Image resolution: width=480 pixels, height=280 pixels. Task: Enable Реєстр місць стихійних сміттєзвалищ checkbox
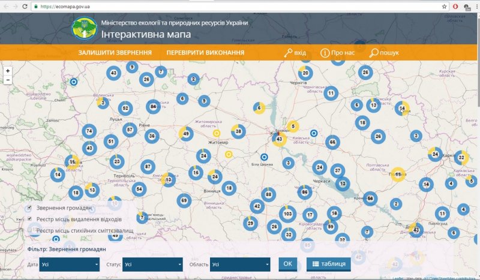[x=29, y=230]
